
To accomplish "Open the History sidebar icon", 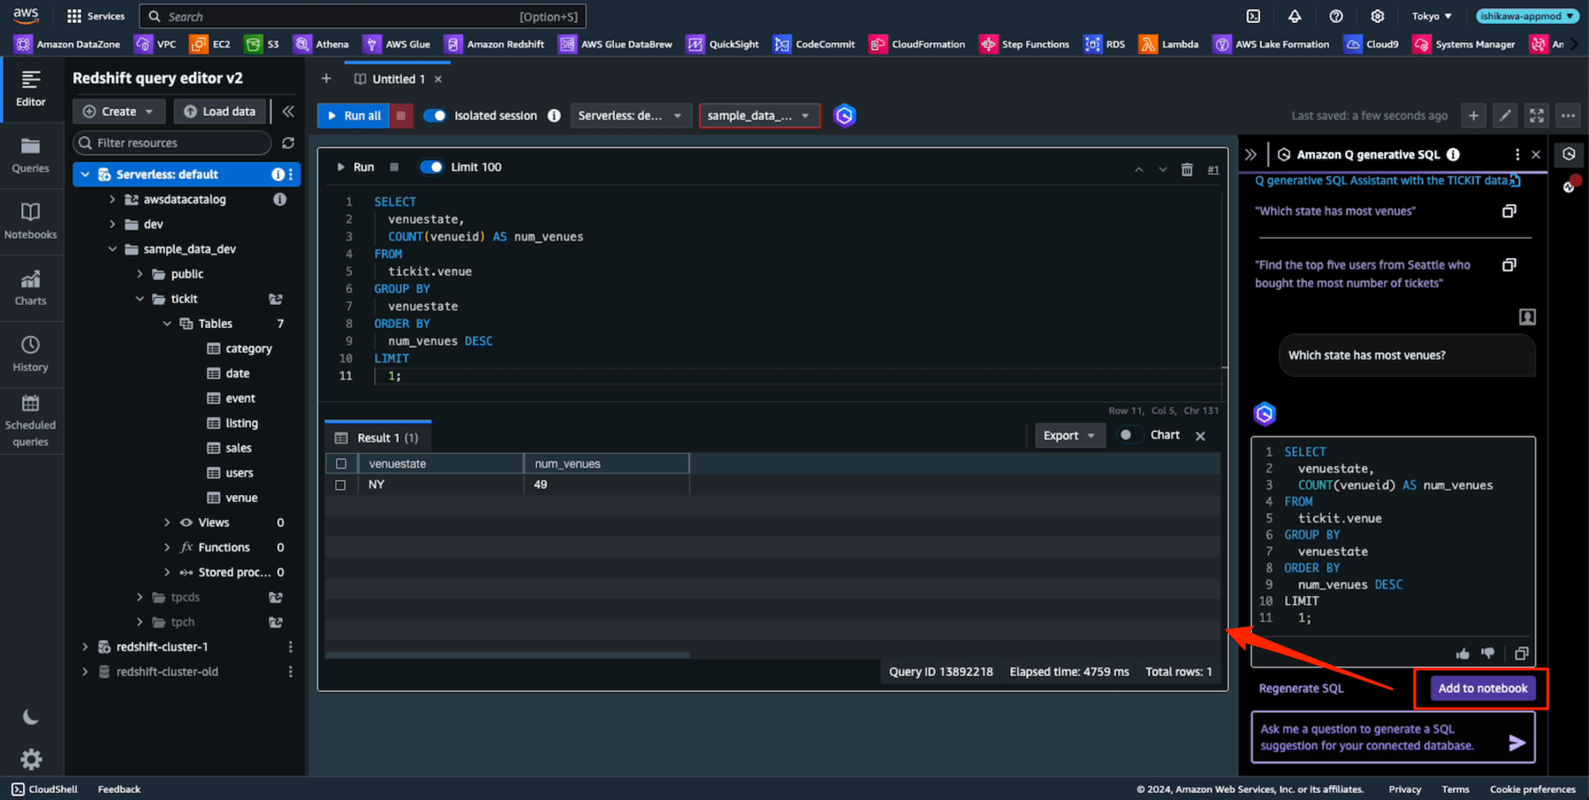I will [31, 354].
